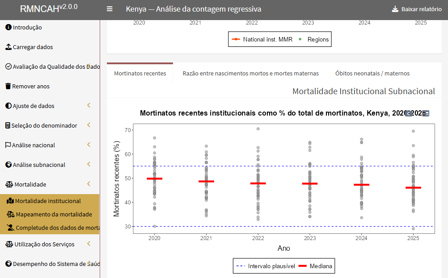This screenshot has width=448, height=278.
Task: Click the Ajuste de dados label
Action: pos(34,106)
